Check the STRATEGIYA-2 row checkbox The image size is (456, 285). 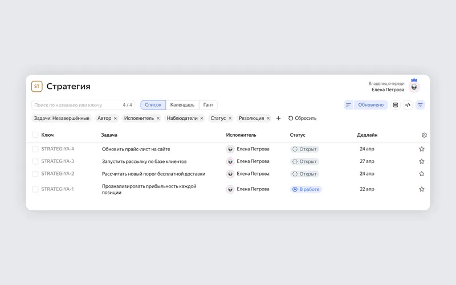[35, 174]
